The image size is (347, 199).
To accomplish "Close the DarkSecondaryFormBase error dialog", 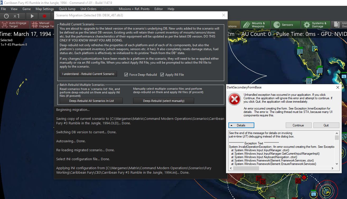I will point(338,87).
